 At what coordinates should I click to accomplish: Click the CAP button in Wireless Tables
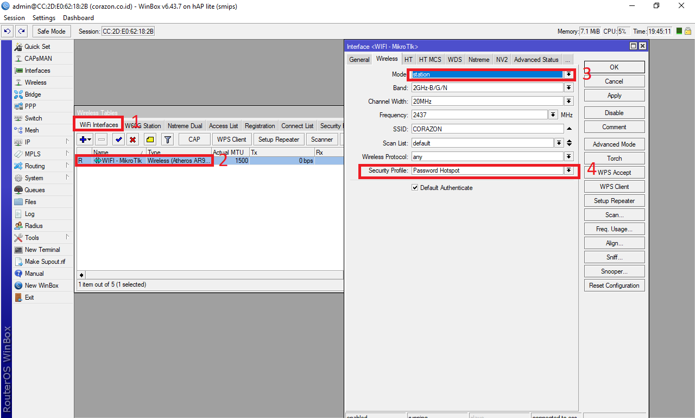click(x=194, y=140)
